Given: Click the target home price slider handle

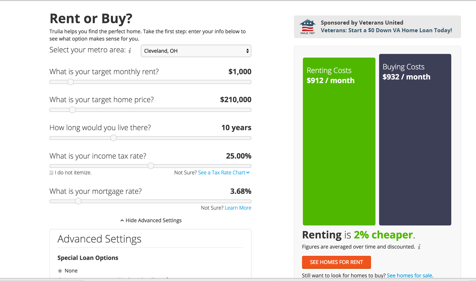Looking at the screenshot, I should click(72, 110).
